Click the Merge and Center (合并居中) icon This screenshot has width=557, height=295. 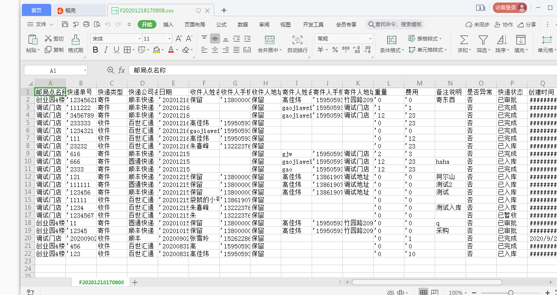coord(270,40)
